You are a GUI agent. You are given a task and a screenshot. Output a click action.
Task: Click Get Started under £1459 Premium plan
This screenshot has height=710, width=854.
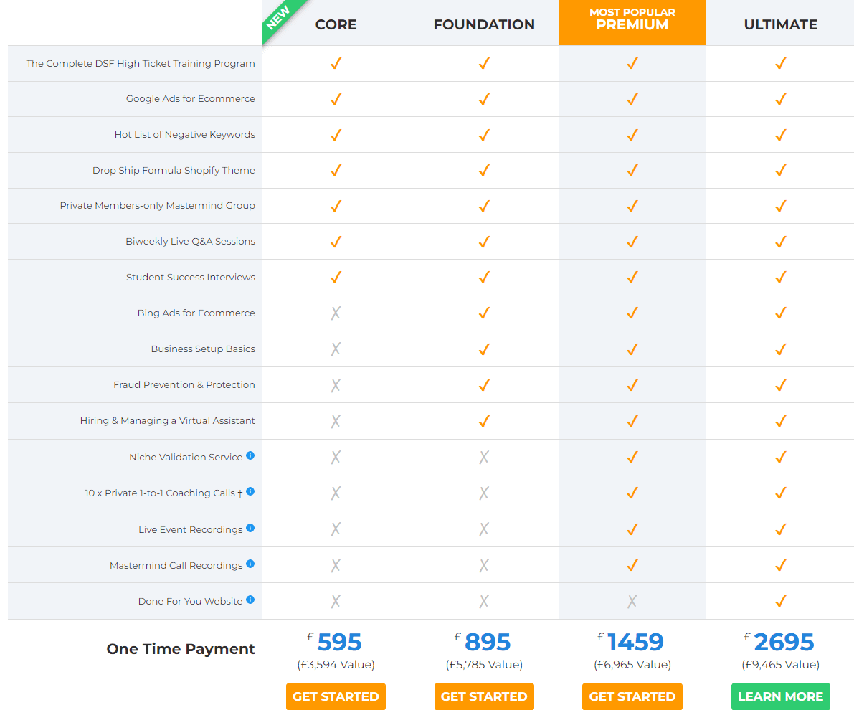(632, 696)
